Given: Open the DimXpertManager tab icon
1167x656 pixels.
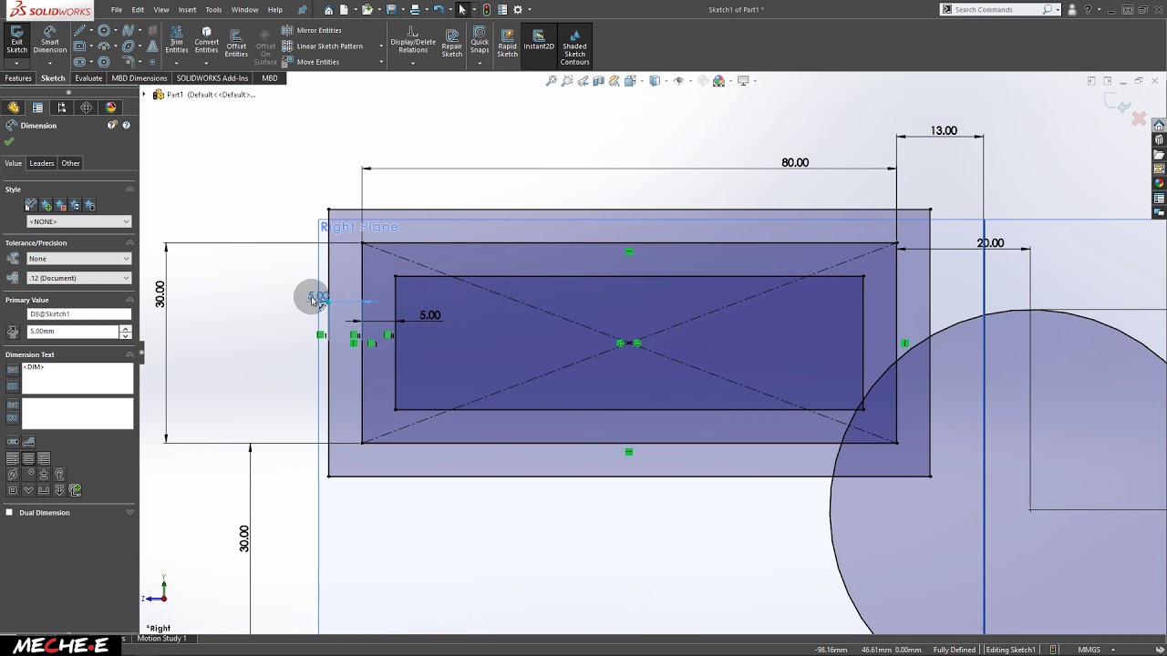Looking at the screenshot, I should click(87, 108).
